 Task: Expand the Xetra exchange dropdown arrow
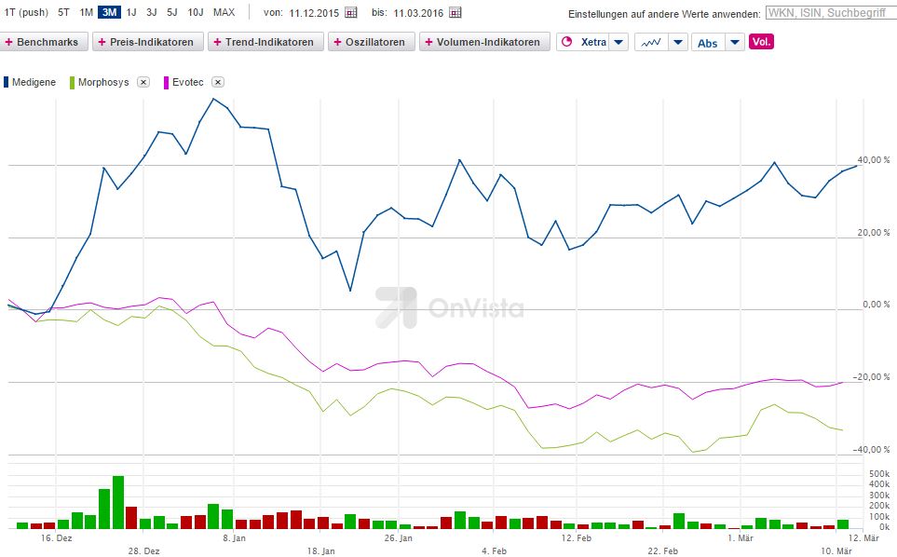pyautogui.click(x=618, y=42)
